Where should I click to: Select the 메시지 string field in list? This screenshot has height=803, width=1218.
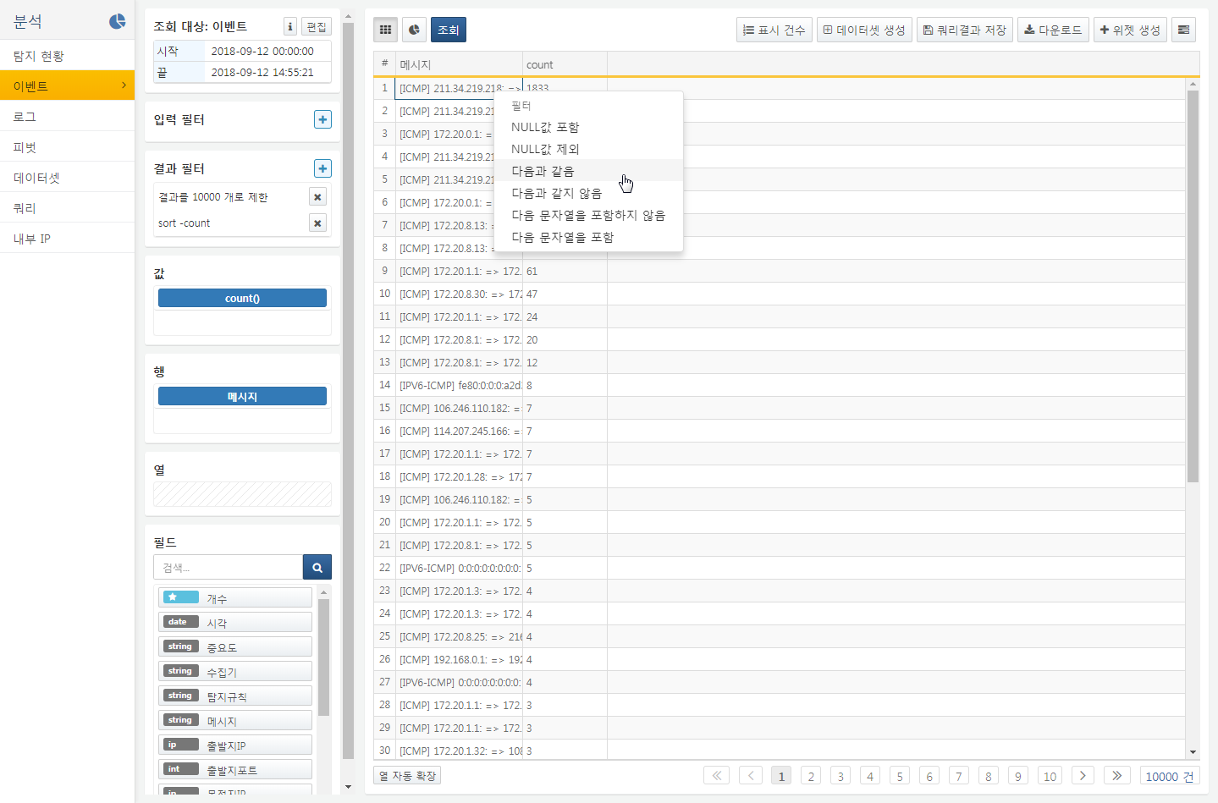point(235,720)
